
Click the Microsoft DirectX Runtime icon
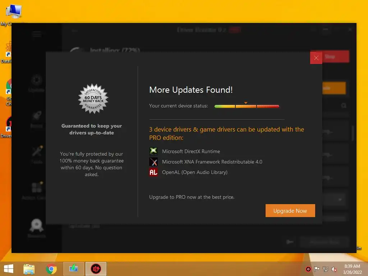pyautogui.click(x=153, y=151)
